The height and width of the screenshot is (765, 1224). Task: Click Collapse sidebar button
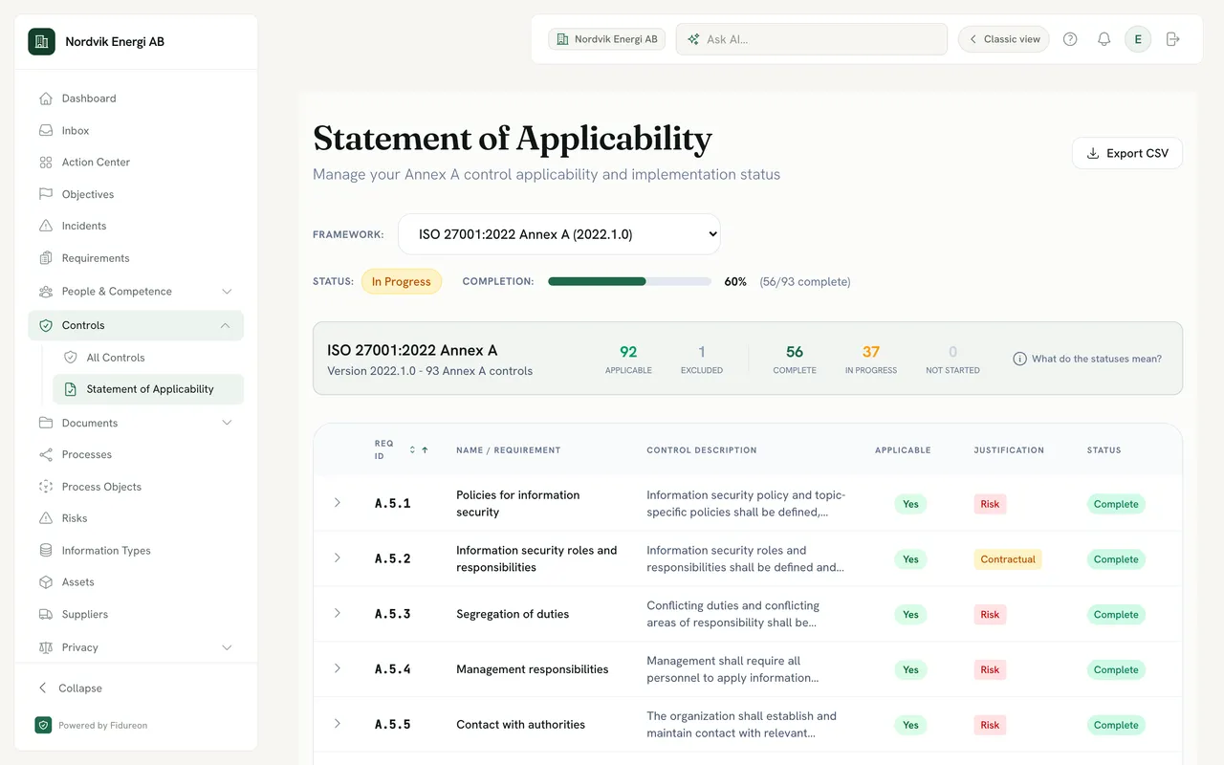tap(70, 688)
